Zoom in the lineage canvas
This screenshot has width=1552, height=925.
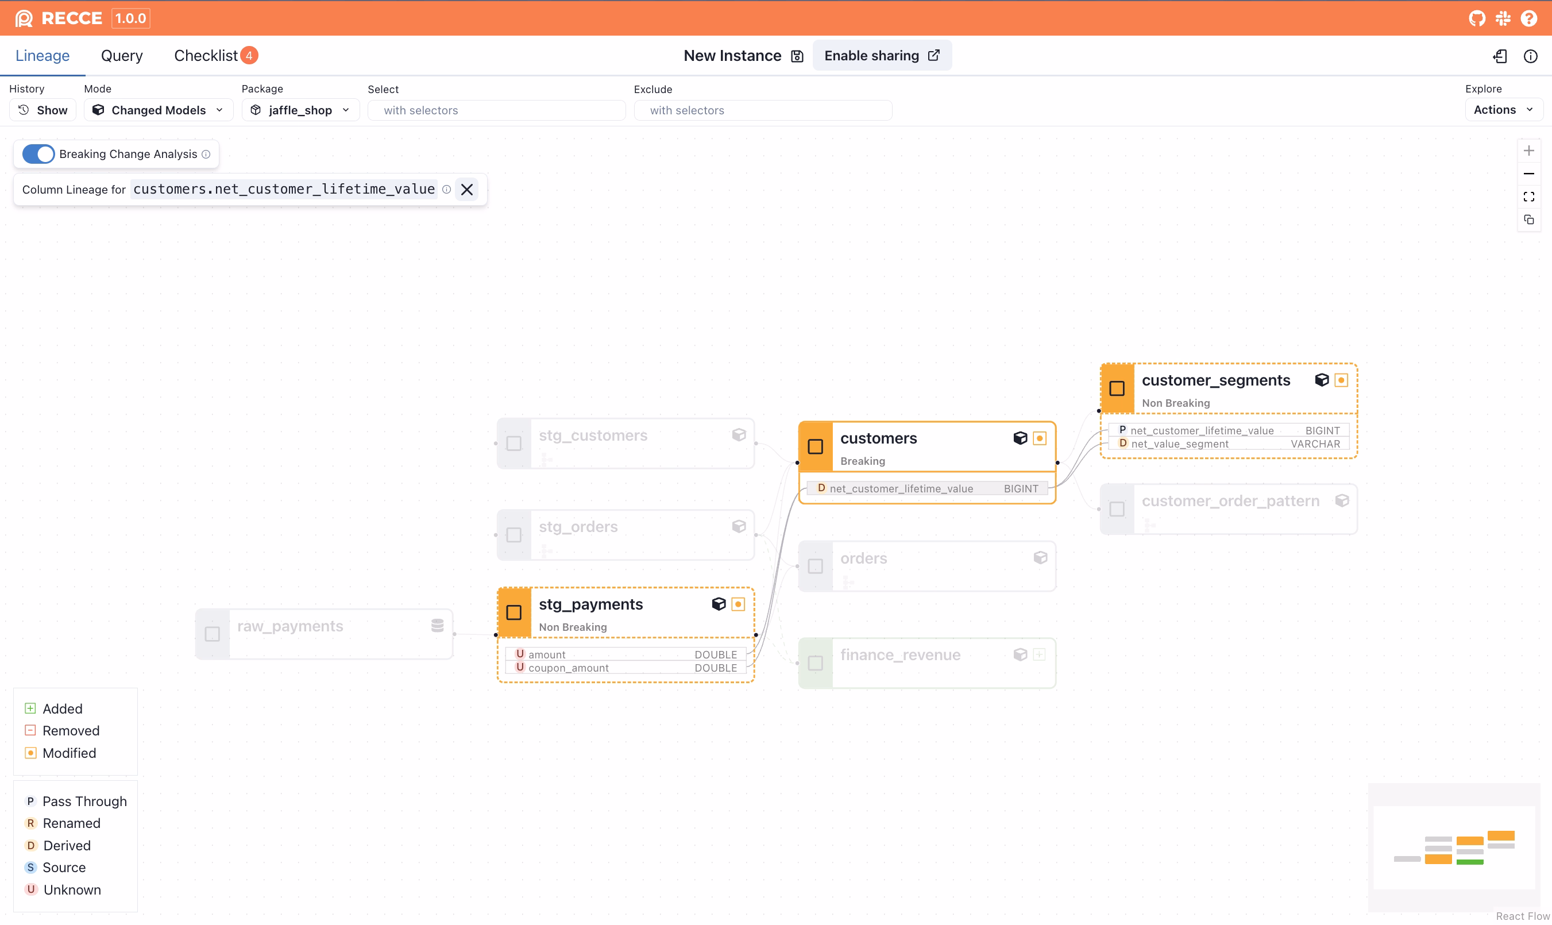(x=1528, y=151)
